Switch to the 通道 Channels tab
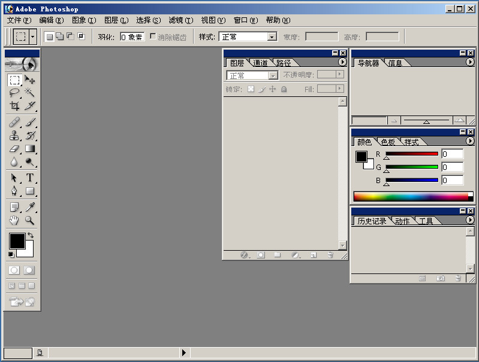Image resolution: width=479 pixels, height=362 pixels. point(261,63)
